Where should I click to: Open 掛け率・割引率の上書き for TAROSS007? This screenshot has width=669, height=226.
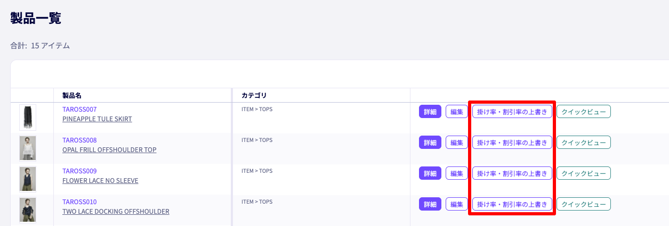[512, 112]
